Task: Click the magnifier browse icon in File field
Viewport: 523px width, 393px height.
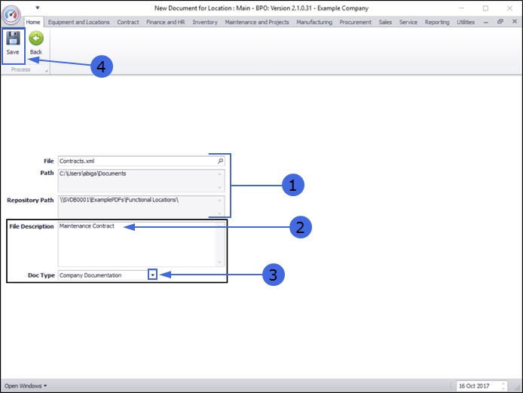Action: point(220,161)
